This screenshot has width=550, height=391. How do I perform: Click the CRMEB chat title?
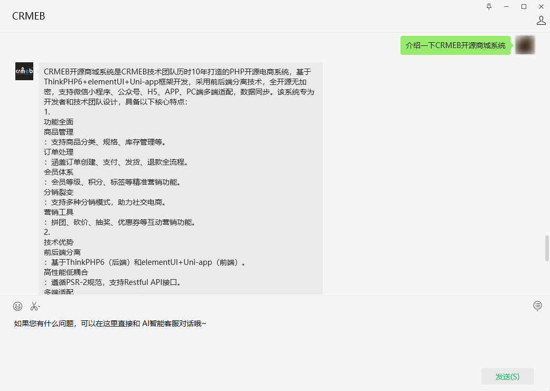tap(29, 16)
